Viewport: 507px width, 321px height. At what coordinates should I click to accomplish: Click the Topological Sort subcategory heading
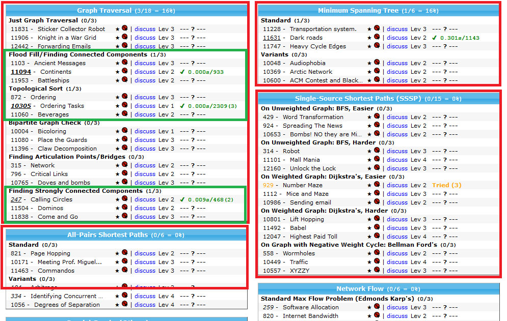[x=36, y=89]
